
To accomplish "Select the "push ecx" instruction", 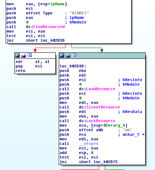I will coord(73,134).
